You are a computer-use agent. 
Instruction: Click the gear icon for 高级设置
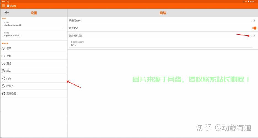point(3,94)
